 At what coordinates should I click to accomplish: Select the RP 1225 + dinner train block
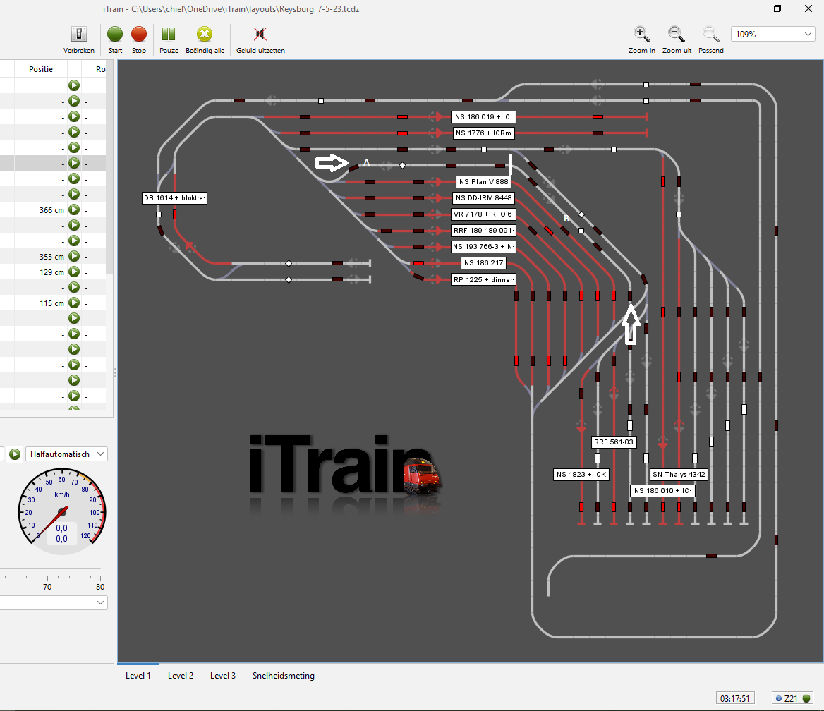483,279
